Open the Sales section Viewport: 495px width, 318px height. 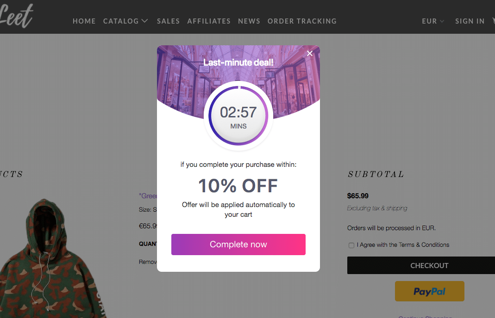coord(168,21)
